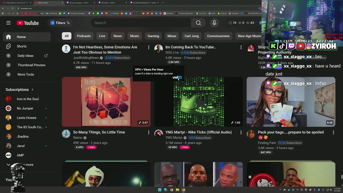343x193 pixels.
Task: Click the magnifier search button
Action: [198, 23]
